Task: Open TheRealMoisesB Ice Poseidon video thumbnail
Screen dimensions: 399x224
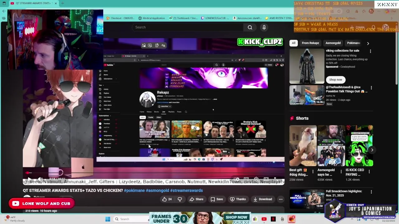Action: (x=307, y=95)
